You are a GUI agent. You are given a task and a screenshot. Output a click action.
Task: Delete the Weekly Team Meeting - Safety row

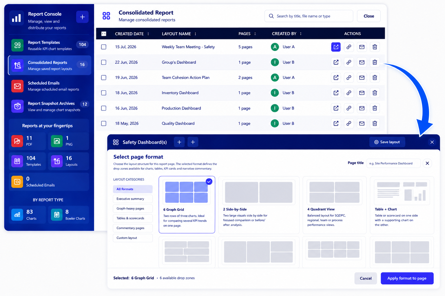point(375,47)
